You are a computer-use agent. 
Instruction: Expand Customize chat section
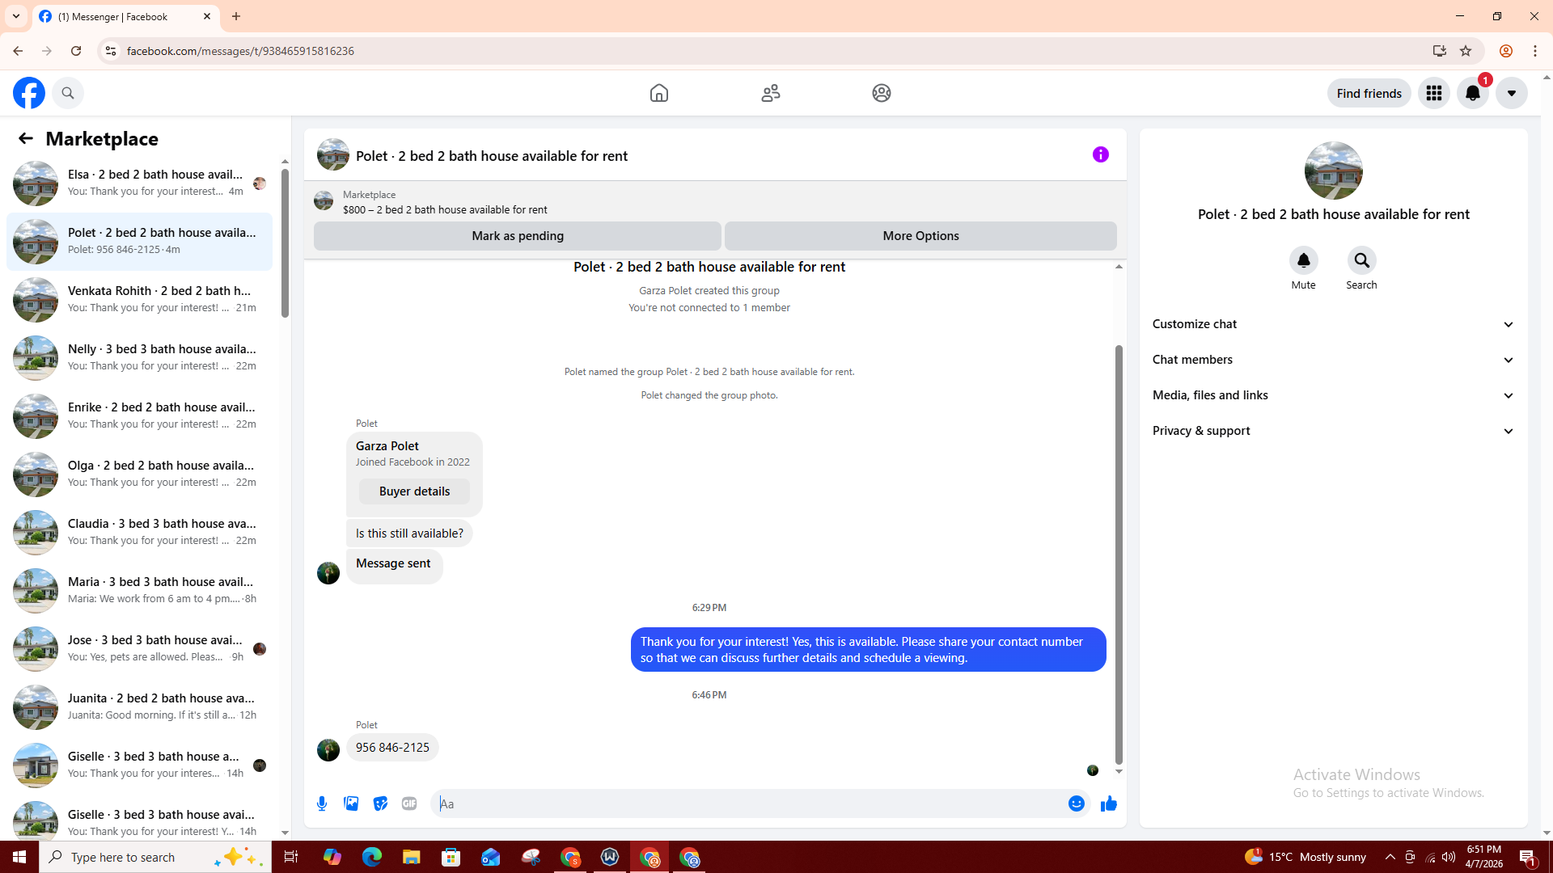click(x=1333, y=324)
